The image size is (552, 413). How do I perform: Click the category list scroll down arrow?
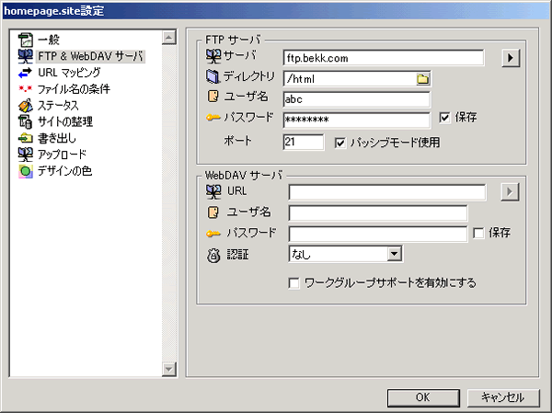tap(169, 369)
